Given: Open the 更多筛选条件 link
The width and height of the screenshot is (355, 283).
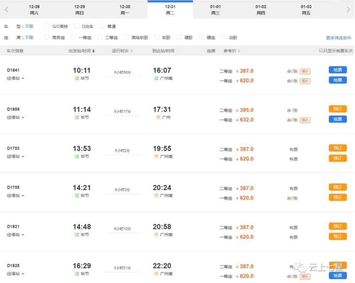Looking at the screenshot, I should coord(338,37).
